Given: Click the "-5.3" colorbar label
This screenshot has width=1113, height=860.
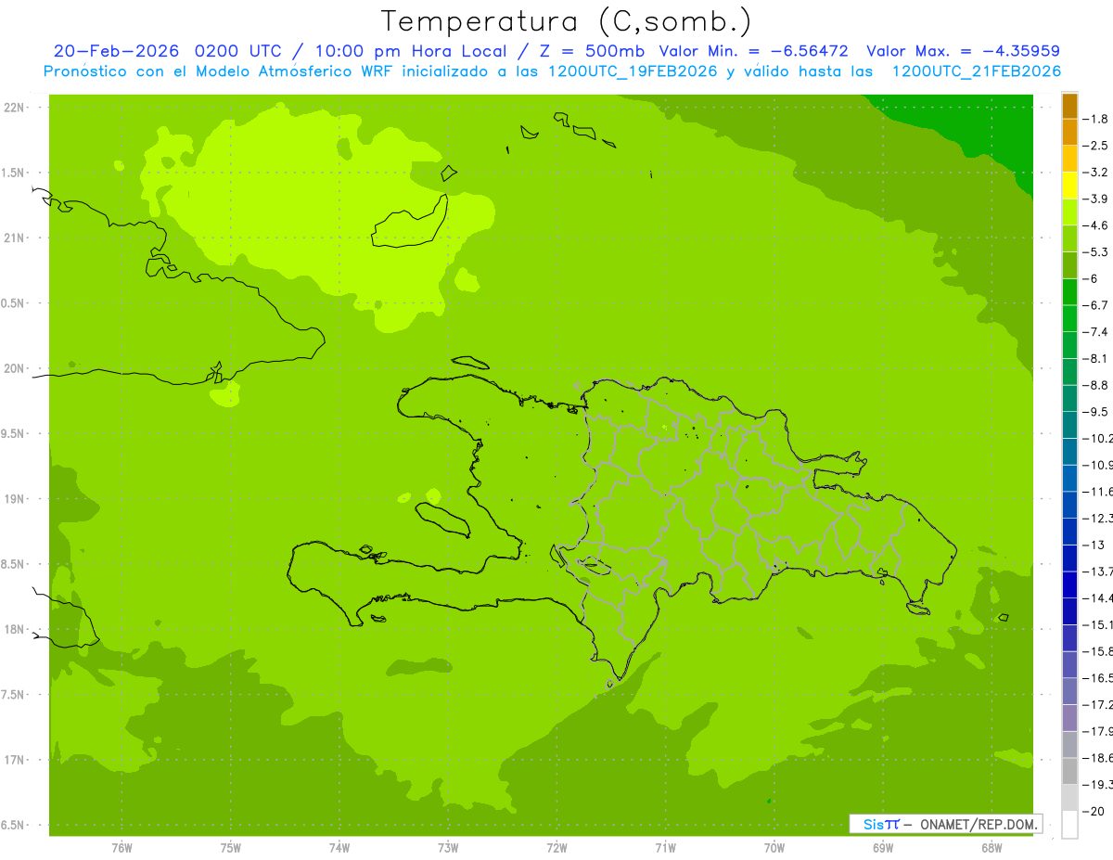Looking at the screenshot, I should click(x=1097, y=252).
